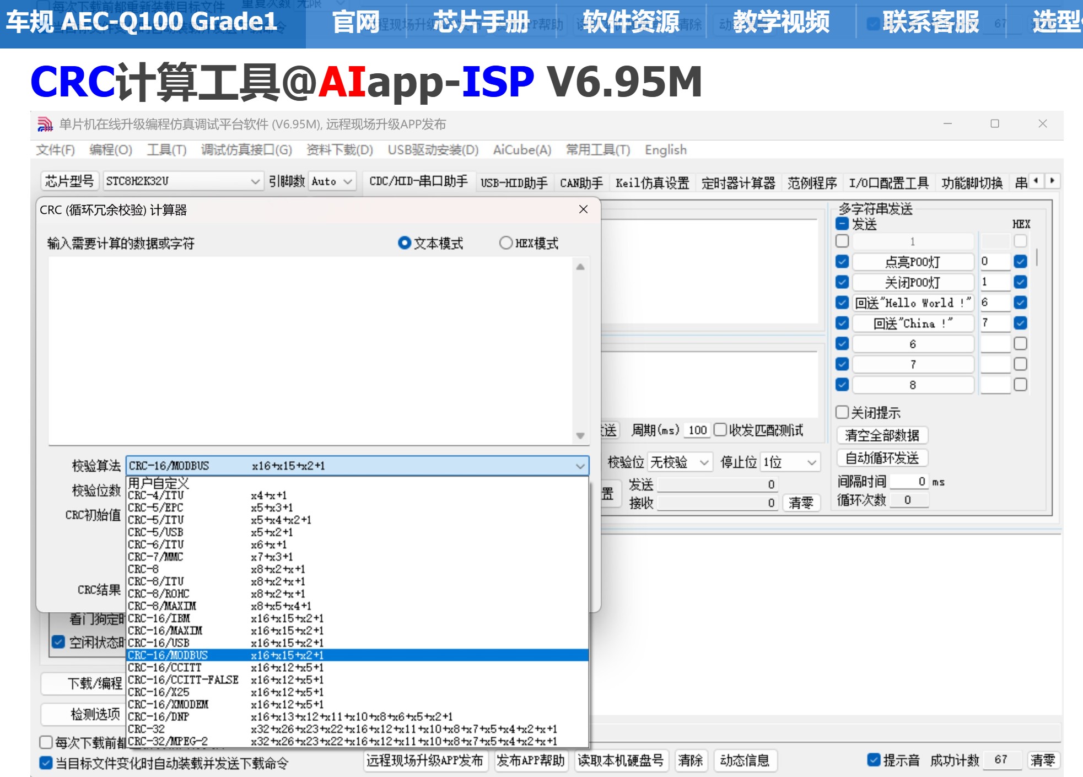Click the 清空全部数据 button

coord(882,435)
